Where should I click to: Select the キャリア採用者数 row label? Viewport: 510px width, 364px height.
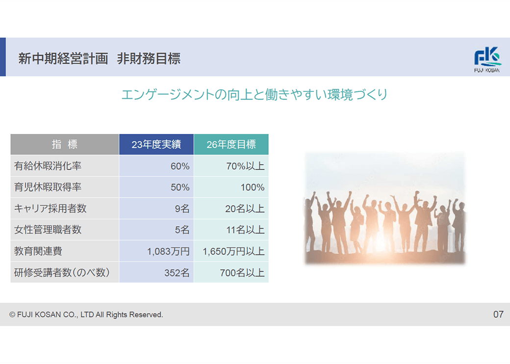point(51,208)
